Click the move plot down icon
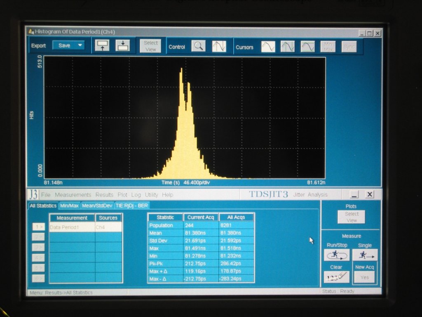422x317 pixels. coord(123,45)
